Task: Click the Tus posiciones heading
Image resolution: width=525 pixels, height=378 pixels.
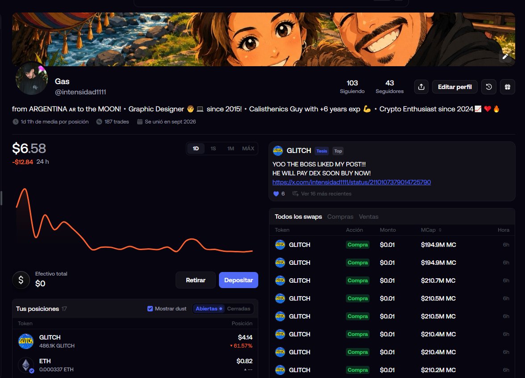Action: point(38,309)
